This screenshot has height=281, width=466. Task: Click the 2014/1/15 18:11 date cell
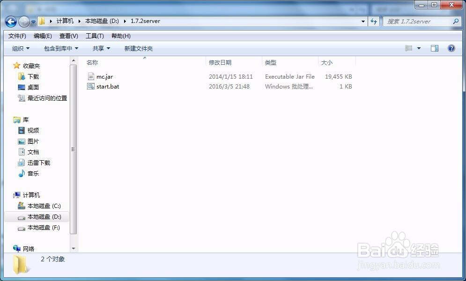(x=230, y=77)
